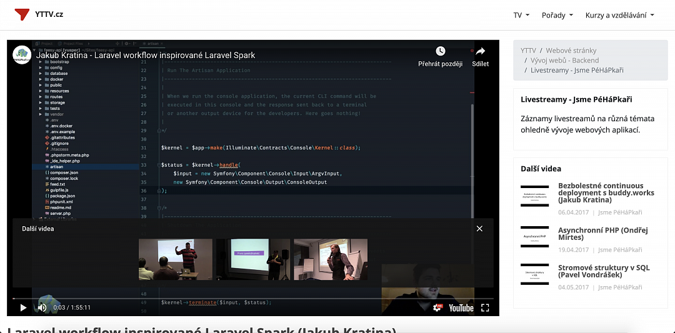Open Asynchronní PHP (Ondřej Mirtes) video
Viewport: 675px width, 333px height.
(x=603, y=234)
